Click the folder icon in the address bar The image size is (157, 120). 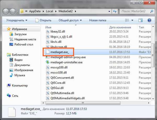[x=22, y=11]
